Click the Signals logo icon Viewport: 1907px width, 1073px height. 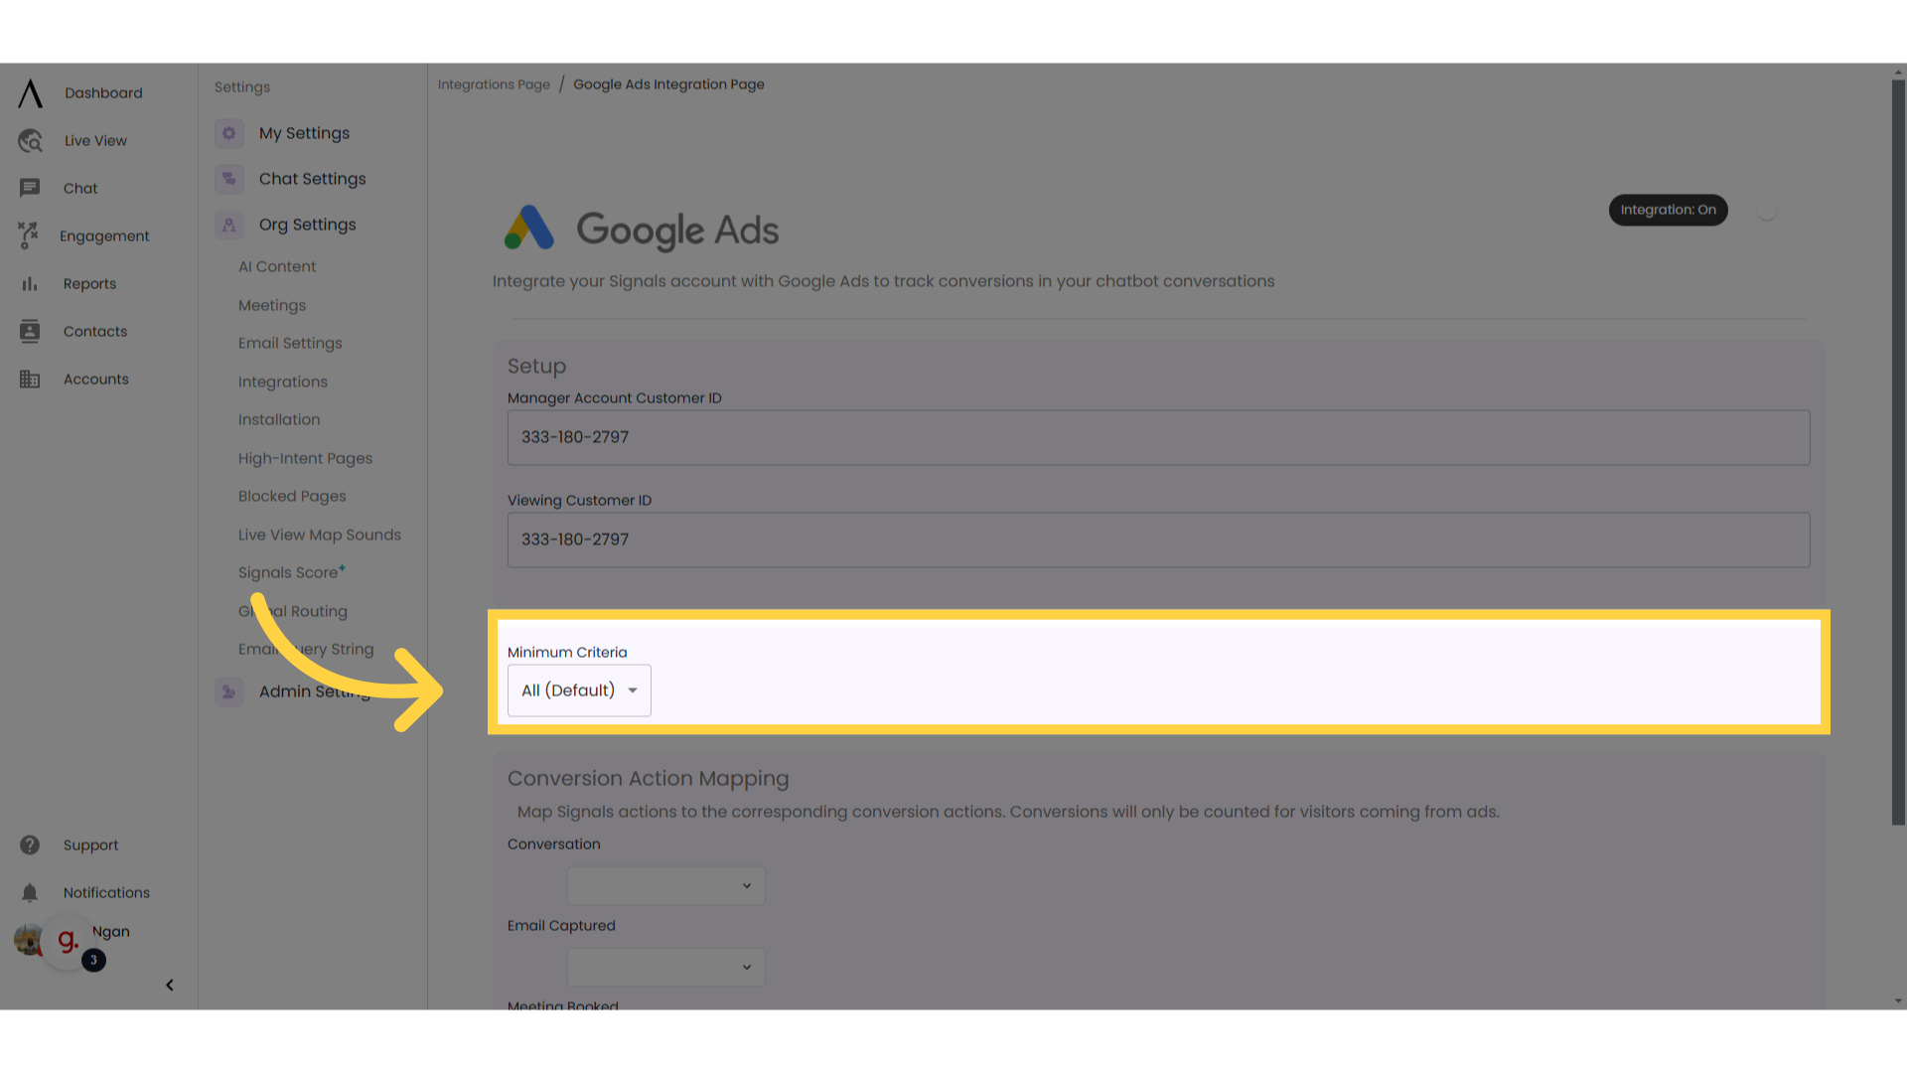point(31,93)
